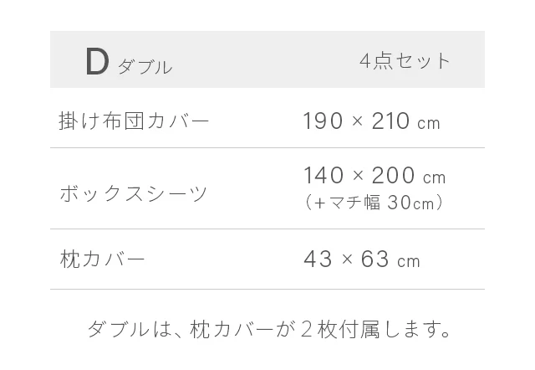The image size is (535, 370).
Task: Click the multiplication sign in 190 × 210
Action: (x=358, y=122)
